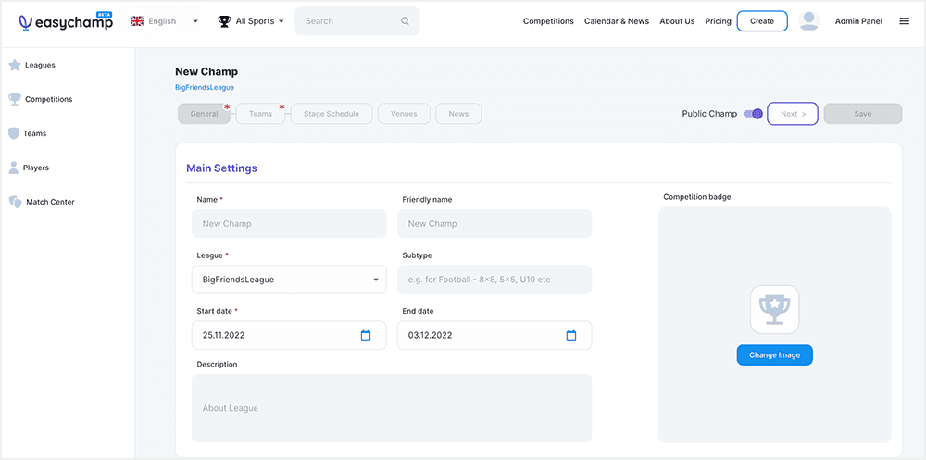Toggle the Public Champ switch
The image size is (926, 460).
tap(754, 114)
